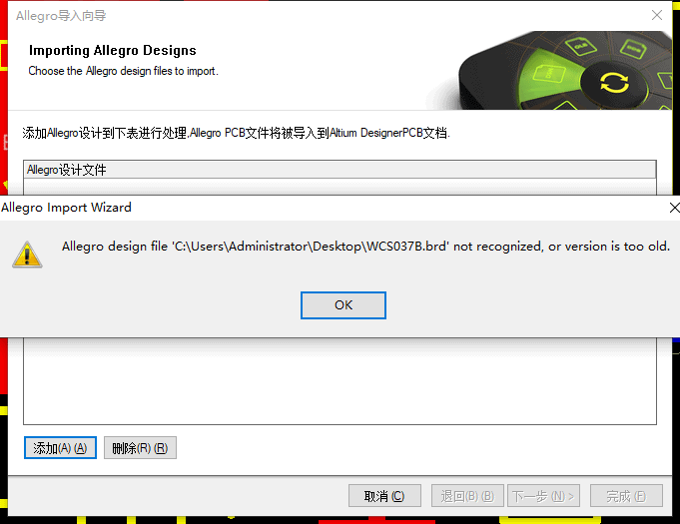The width and height of the screenshot is (680, 524).
Task: Click the Allegro Import Wizard dialog title
Action: pos(66,208)
